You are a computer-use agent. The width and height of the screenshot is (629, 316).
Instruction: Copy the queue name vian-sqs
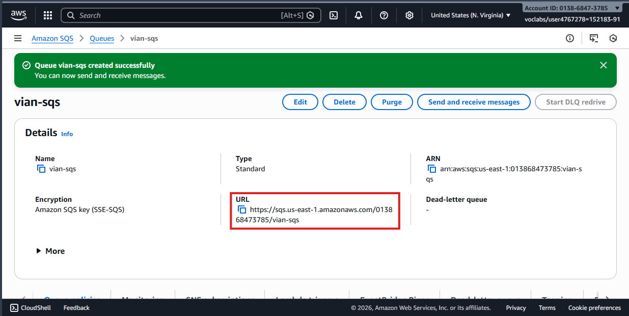point(41,169)
